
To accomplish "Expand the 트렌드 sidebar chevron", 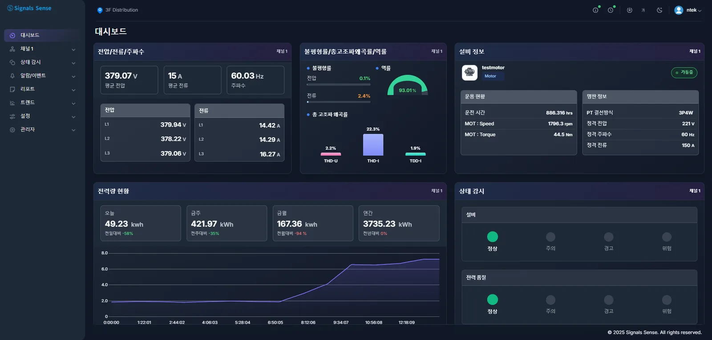I will point(73,103).
